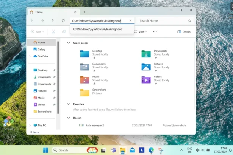Collapse the Recent section

point(69,118)
